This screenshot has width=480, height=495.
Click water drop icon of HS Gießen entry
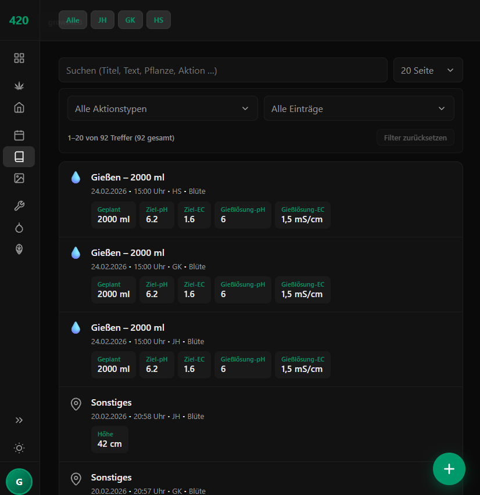coord(76,178)
